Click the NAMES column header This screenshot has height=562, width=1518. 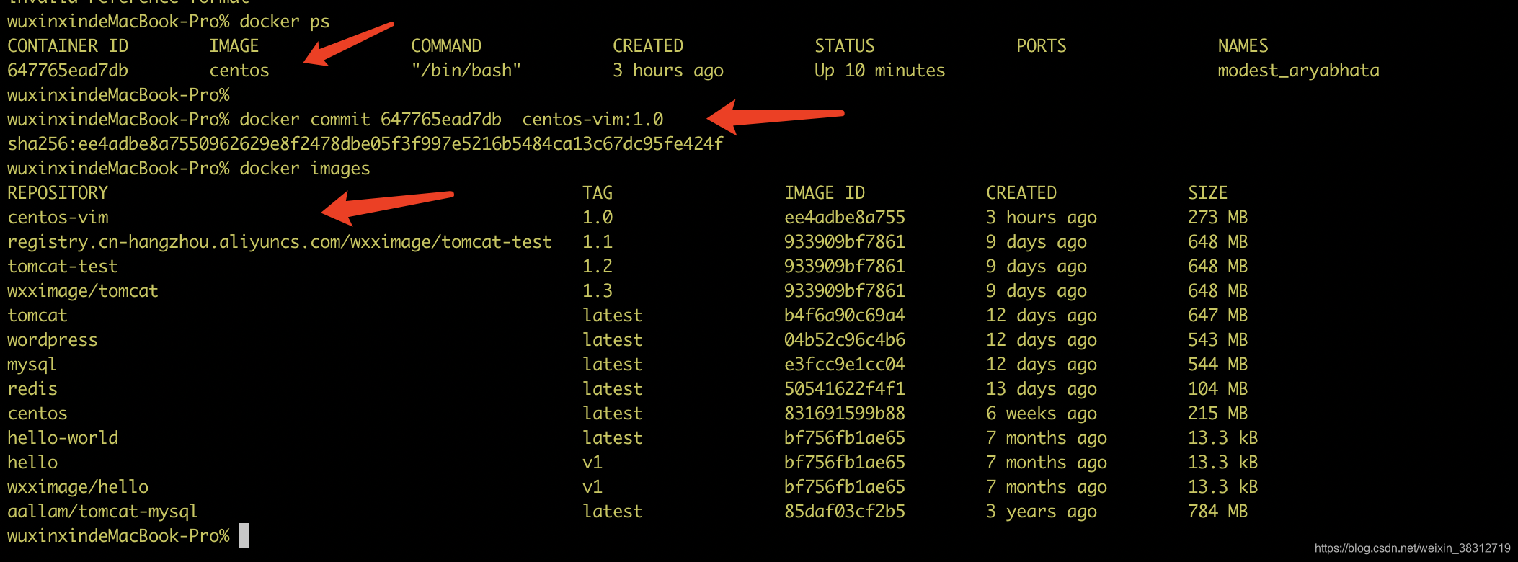(x=1243, y=46)
